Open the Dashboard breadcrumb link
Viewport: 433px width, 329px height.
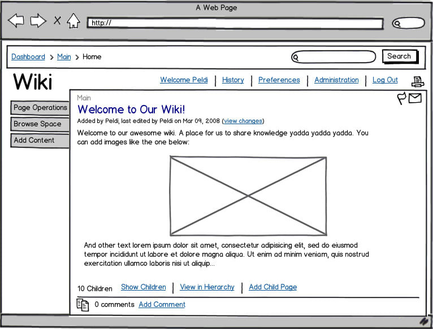(28, 57)
